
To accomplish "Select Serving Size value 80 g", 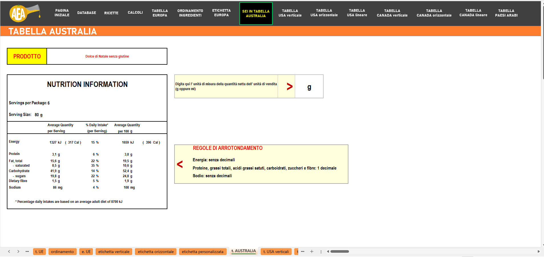I will 38,115.
